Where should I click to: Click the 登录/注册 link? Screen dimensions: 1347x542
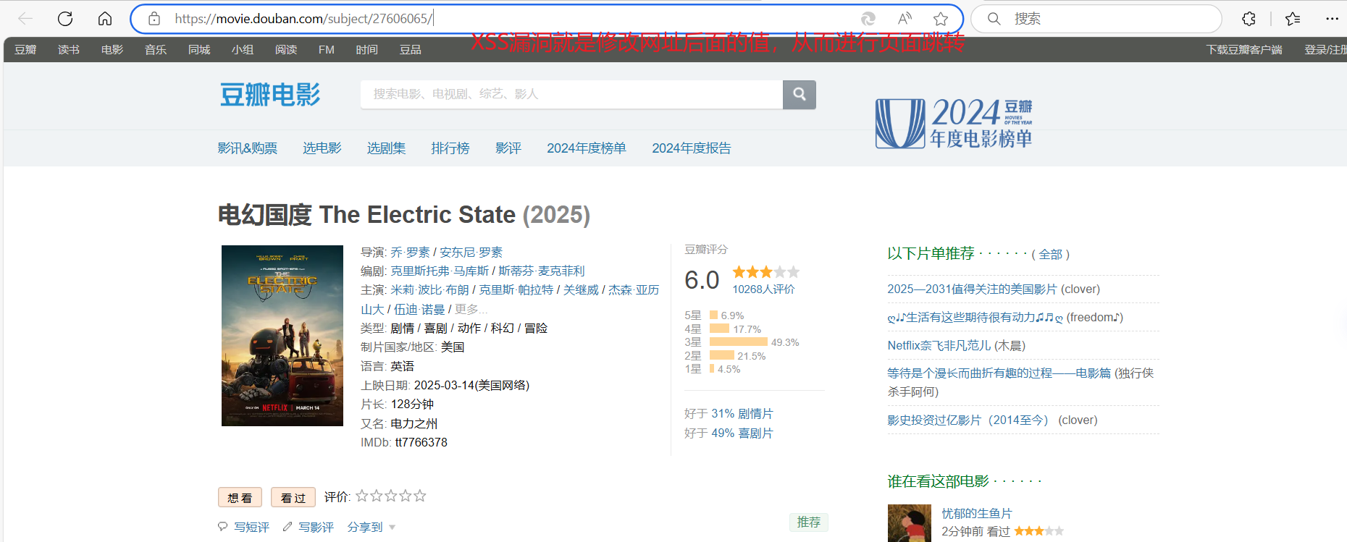click(1325, 50)
